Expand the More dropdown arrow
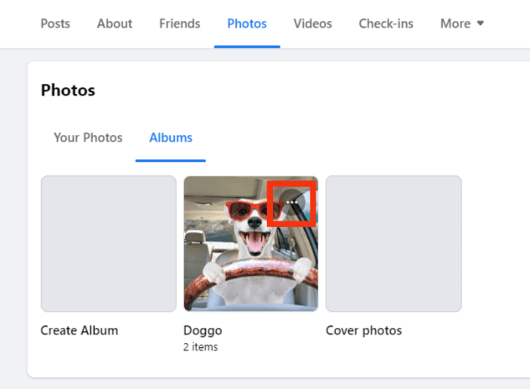The height and width of the screenshot is (389, 530). [481, 23]
